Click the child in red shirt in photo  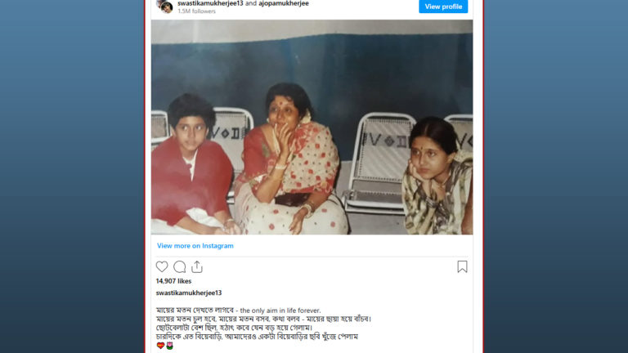pyautogui.click(x=191, y=166)
